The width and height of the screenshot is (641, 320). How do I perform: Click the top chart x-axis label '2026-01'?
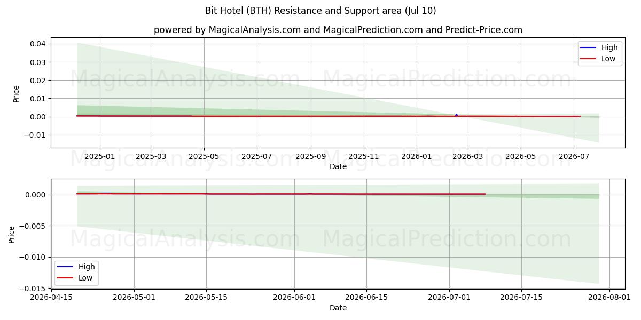(416, 157)
